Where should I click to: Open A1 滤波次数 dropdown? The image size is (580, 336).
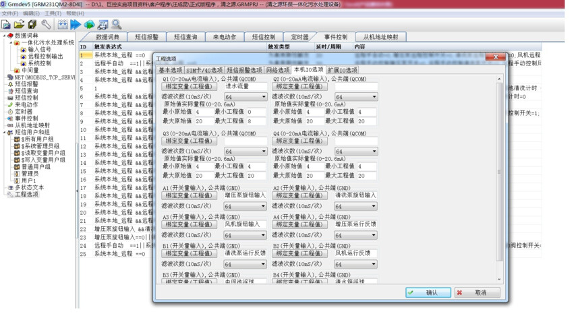pos(245,206)
